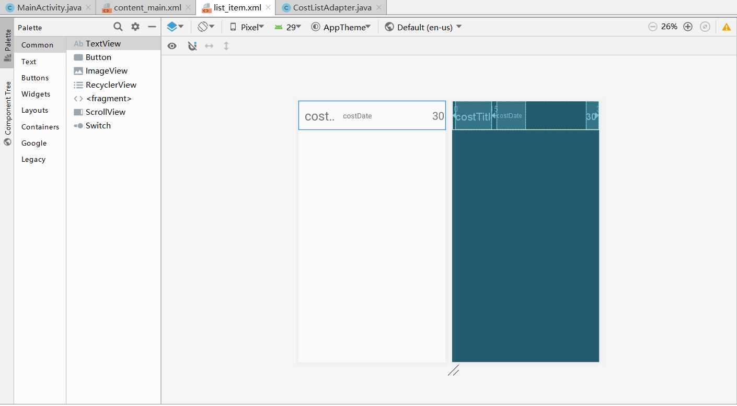Grab the preview resize handle below the design
This screenshot has width=737, height=406.
(453, 371)
